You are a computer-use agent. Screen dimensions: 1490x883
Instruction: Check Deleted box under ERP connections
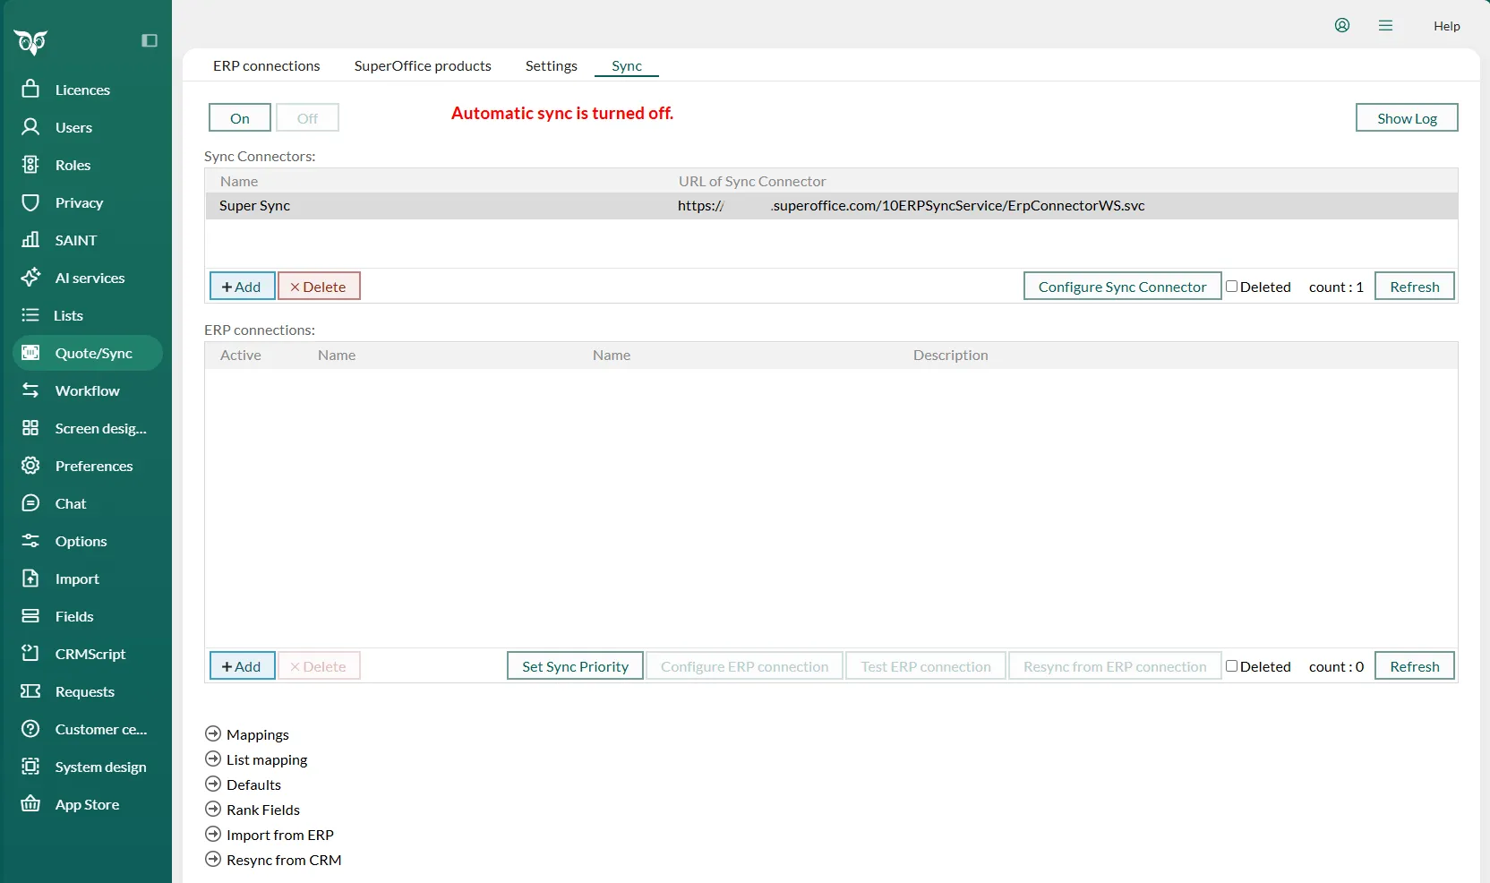(x=1231, y=666)
